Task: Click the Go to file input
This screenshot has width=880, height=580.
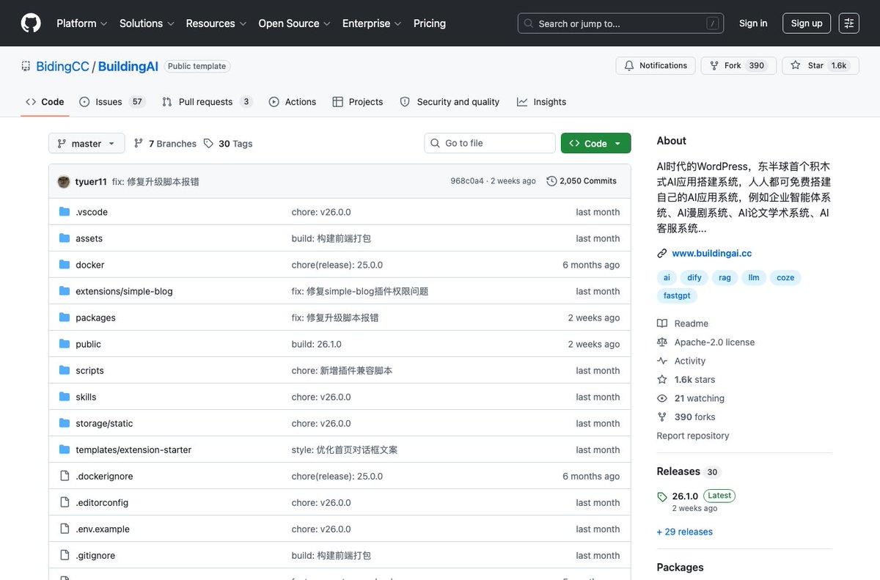Action: (x=490, y=143)
